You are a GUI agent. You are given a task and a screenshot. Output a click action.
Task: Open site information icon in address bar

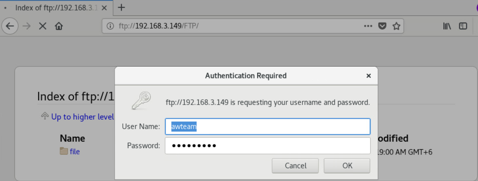click(x=110, y=27)
